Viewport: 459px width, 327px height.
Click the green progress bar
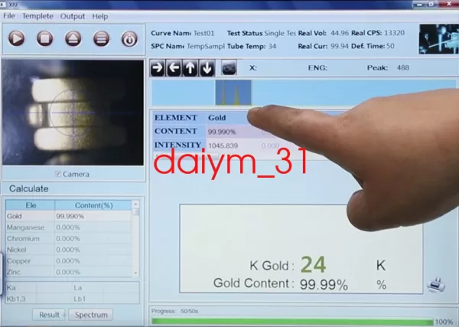pos(292,322)
